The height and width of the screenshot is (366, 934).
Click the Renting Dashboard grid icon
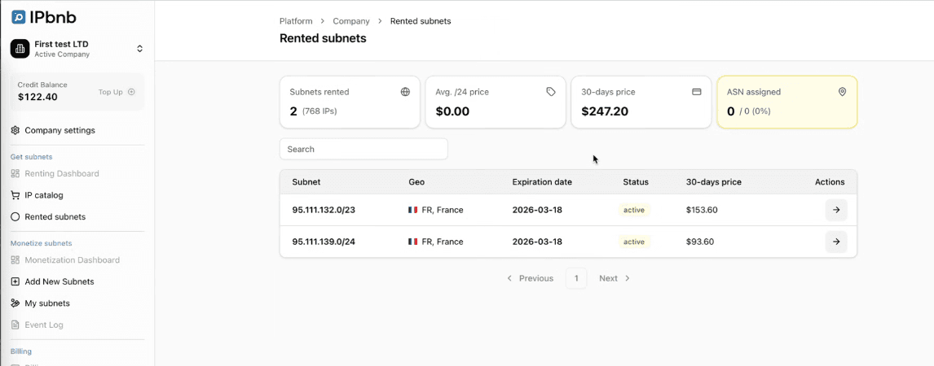click(15, 173)
